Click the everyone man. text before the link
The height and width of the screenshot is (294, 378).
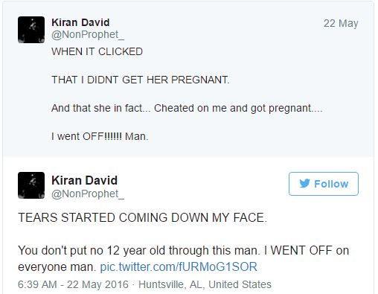tap(57, 267)
